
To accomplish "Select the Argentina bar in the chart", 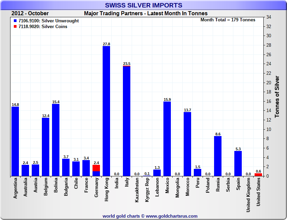I will (x=15, y=141).
